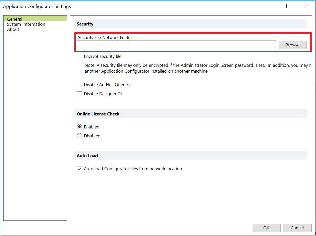Click OK to save settings

[266, 228]
